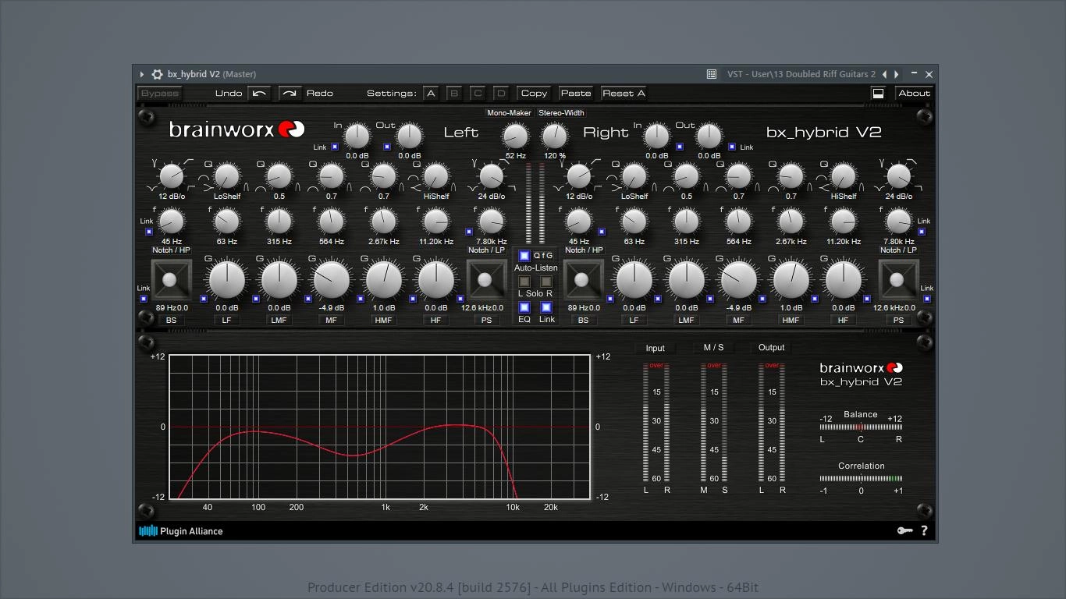
Task: Click the Undo arrow button
Action: click(259, 94)
